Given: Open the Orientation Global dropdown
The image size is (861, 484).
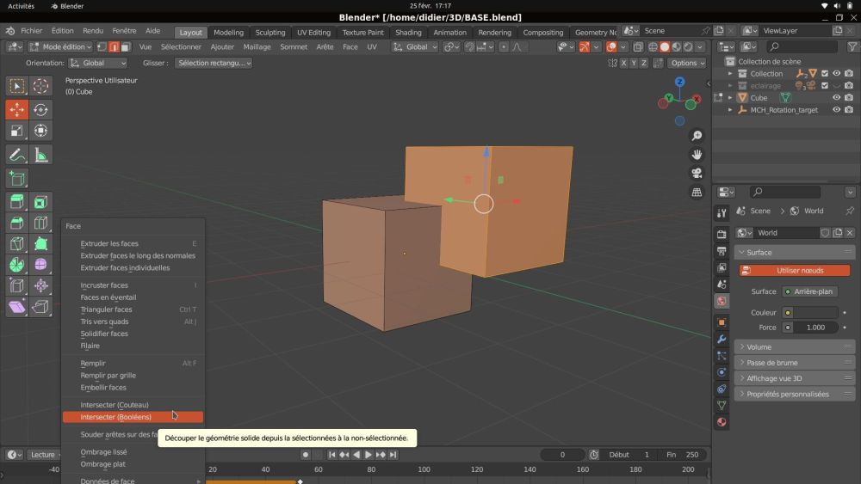Looking at the screenshot, I should [x=98, y=63].
